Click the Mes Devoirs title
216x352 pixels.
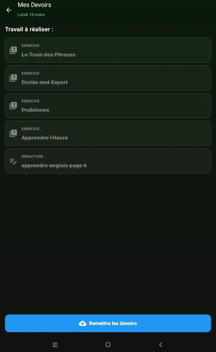[x=34, y=5]
